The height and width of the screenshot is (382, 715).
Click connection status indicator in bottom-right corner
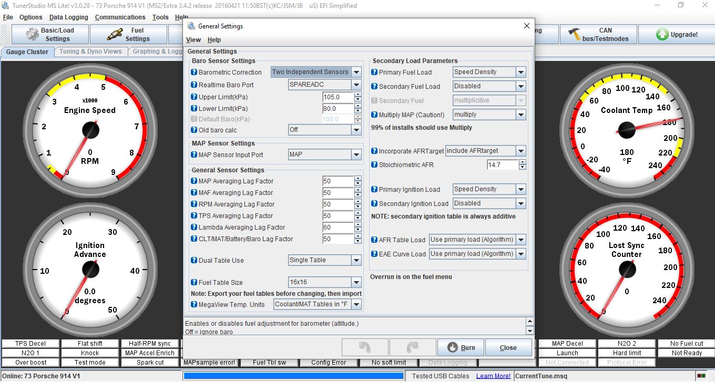[x=701, y=376]
